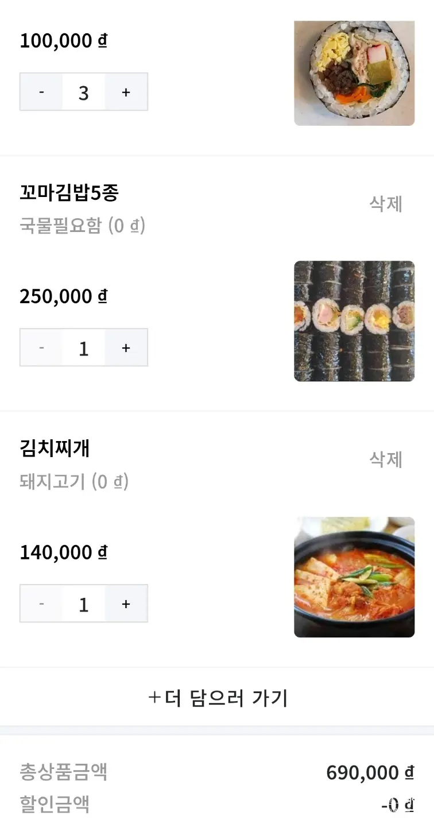
Task: Select the 김치찌개 item title
Action: point(55,448)
